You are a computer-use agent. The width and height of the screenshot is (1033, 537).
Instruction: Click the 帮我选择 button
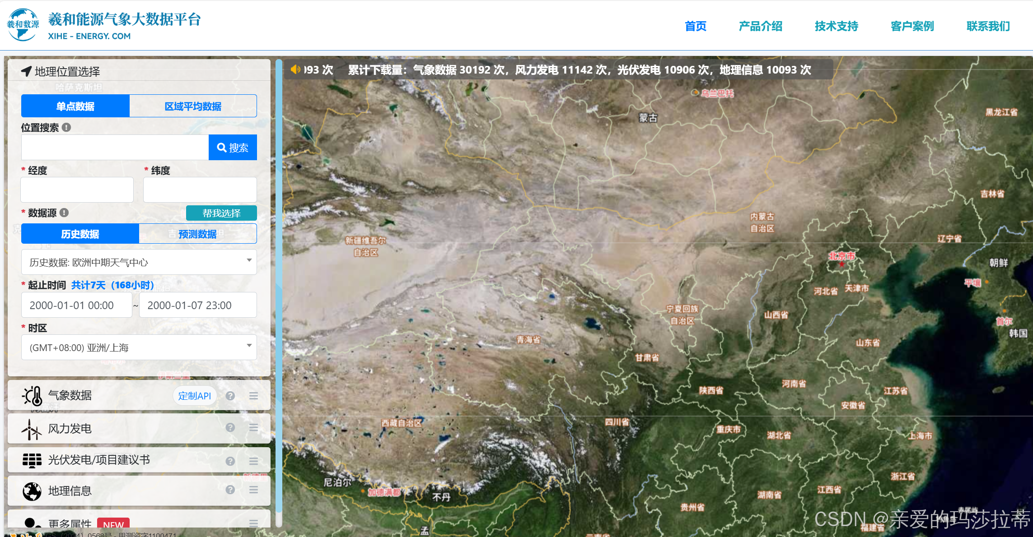coord(221,213)
